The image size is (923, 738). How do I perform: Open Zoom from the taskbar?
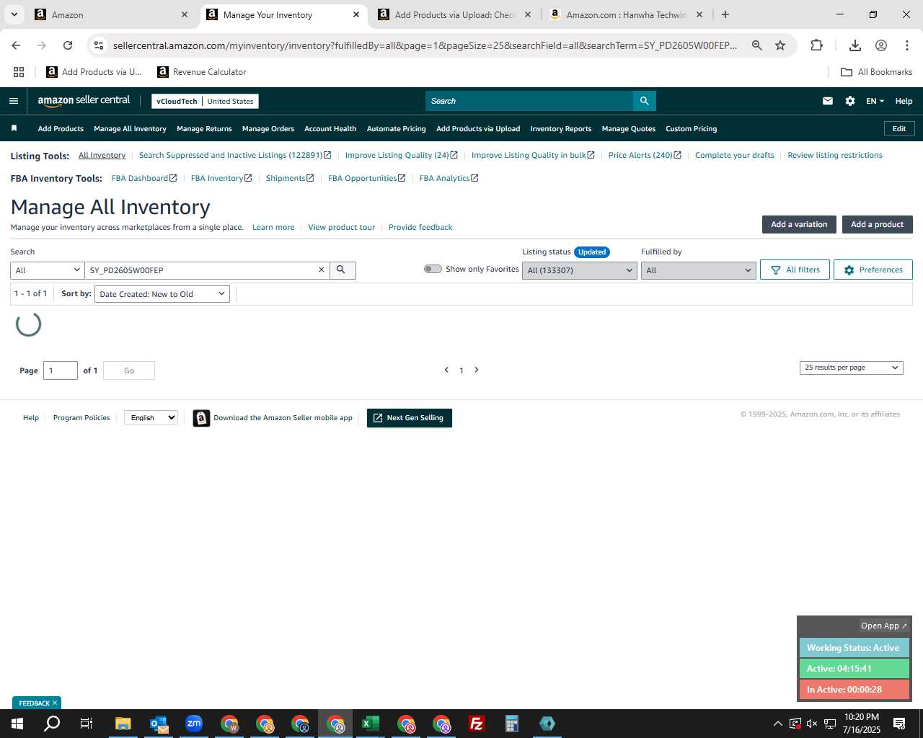coord(194,724)
